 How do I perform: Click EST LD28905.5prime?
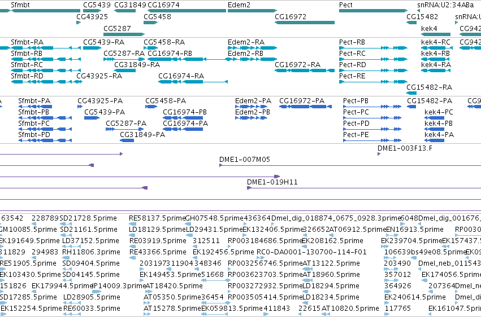point(91,297)
